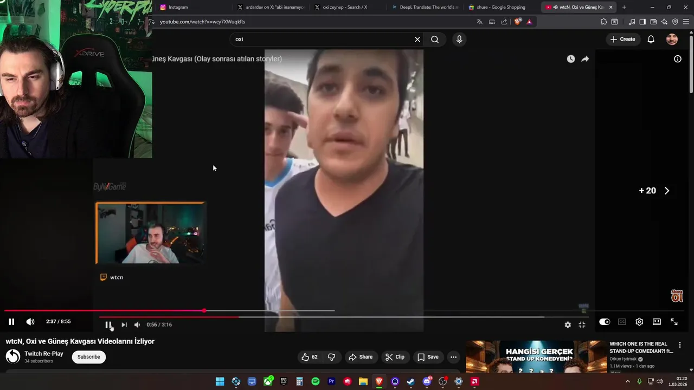
Task: Toggle the autoplay switch in player
Action: click(x=605, y=322)
